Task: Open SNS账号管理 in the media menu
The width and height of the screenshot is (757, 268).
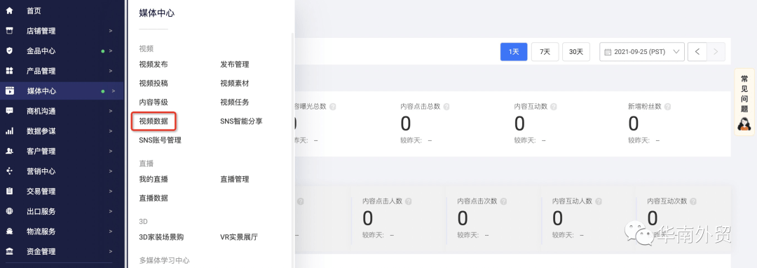Action: tap(161, 140)
